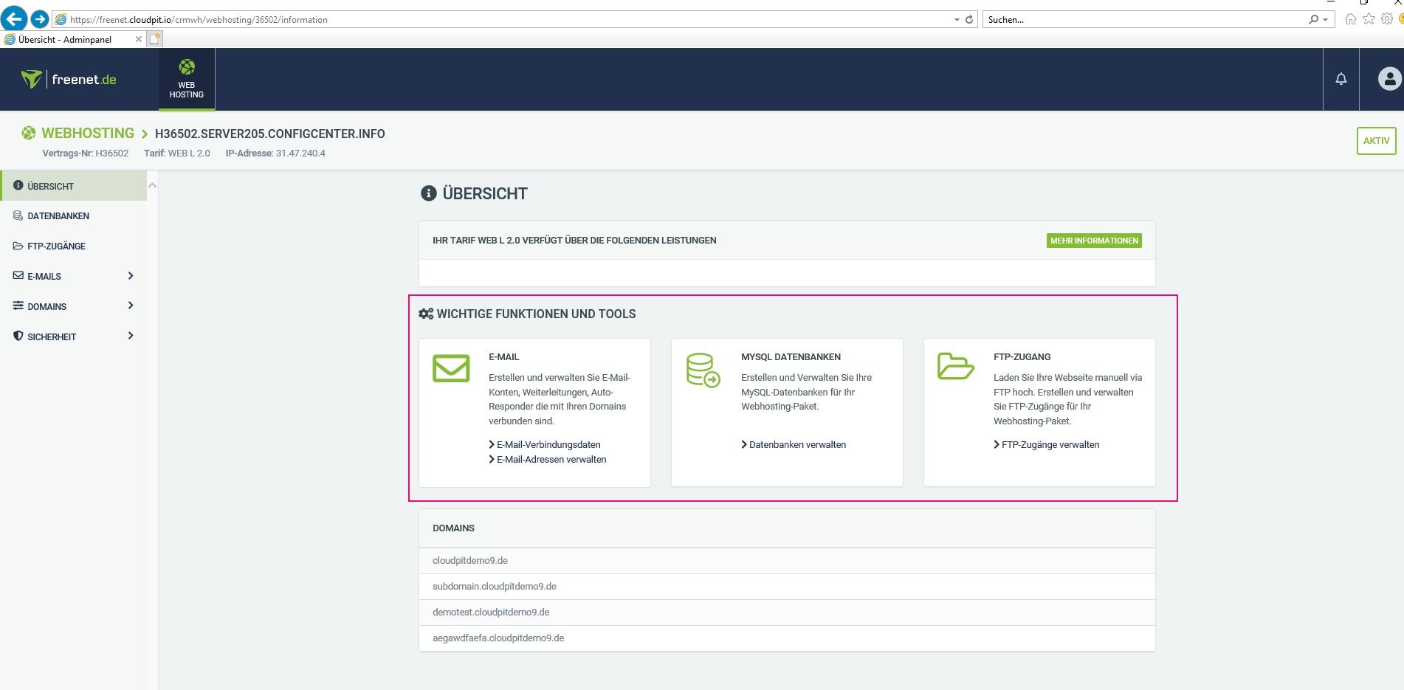Select the domain cloudpitdemo9.de row
1404x690 pixels.
(470, 560)
